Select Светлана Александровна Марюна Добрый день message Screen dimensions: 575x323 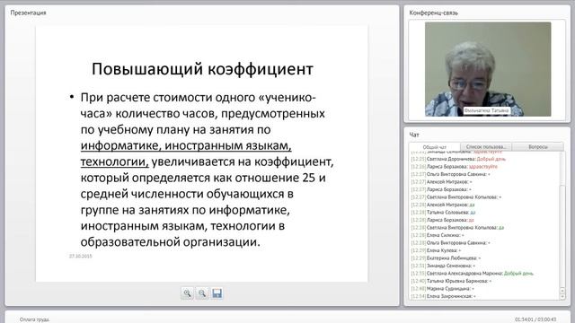coord(473,274)
